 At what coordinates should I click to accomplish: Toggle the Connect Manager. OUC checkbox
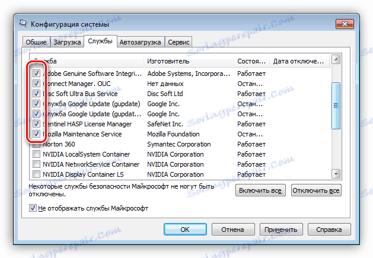point(36,84)
